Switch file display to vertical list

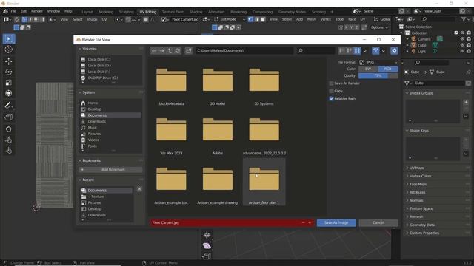(341, 51)
